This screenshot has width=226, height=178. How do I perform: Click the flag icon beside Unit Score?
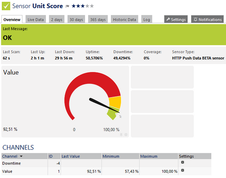(x=67, y=6)
